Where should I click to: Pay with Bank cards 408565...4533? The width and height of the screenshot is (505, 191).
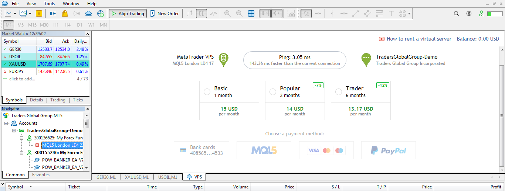[201, 150]
